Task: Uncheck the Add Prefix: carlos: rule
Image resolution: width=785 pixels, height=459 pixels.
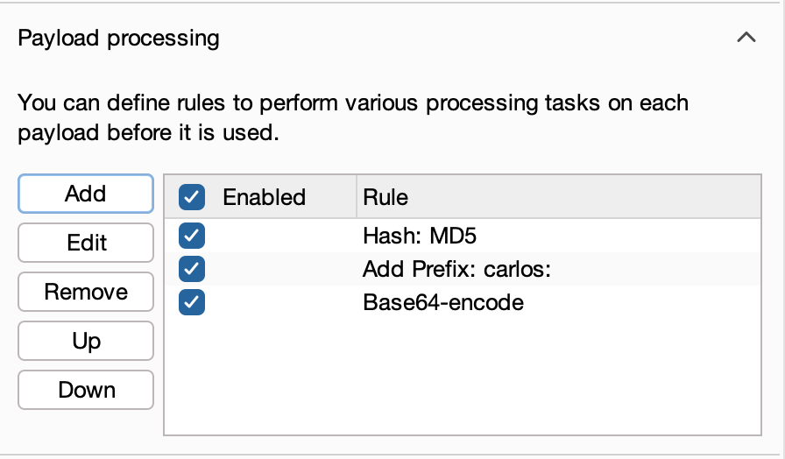Action: (x=192, y=269)
